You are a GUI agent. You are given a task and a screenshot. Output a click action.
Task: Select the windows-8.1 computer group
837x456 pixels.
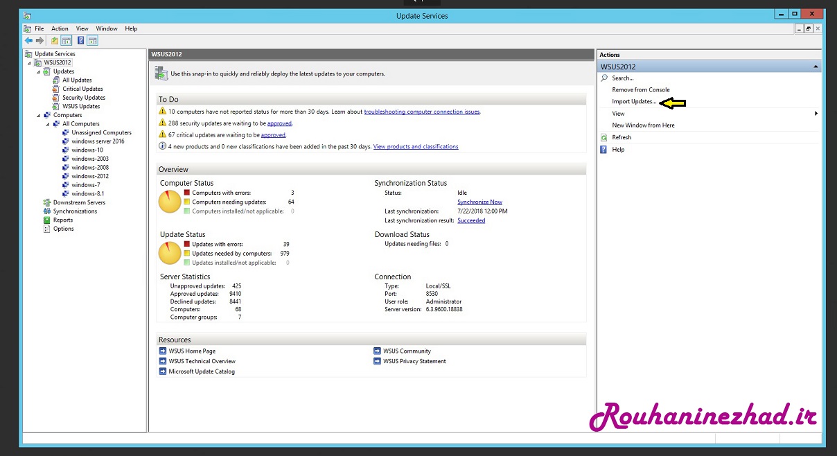[88, 194]
